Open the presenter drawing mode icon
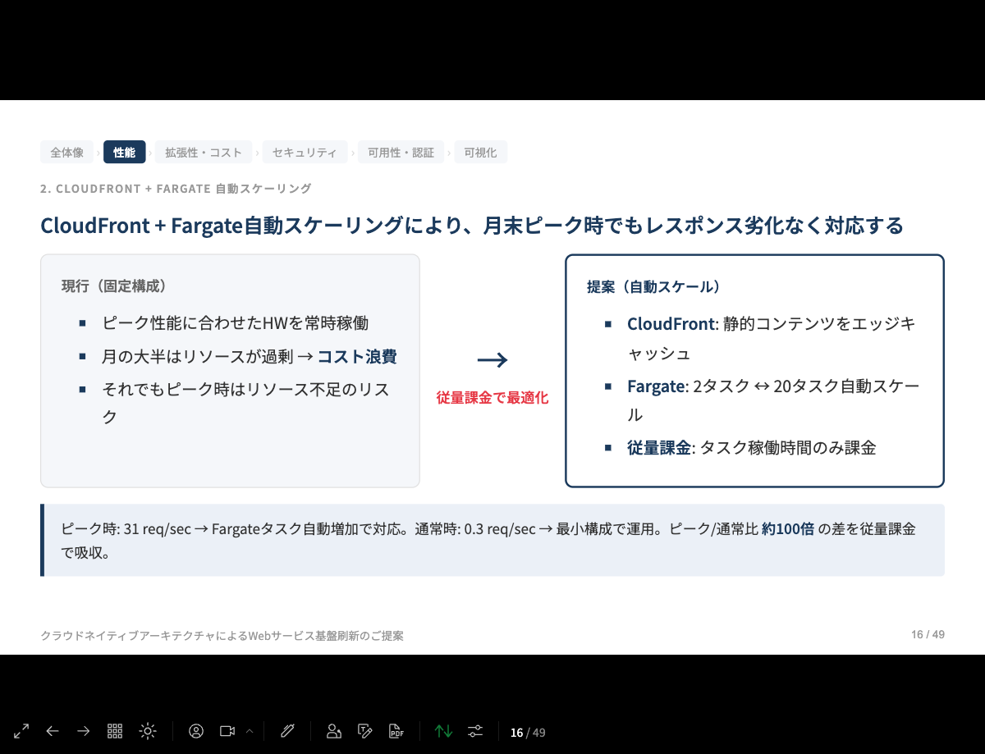Screen dimensions: 985x754 (333, 731)
